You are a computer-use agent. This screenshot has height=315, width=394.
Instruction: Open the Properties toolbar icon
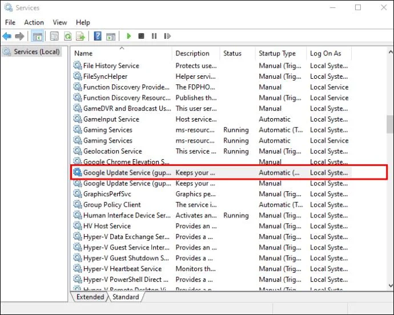pyautogui.click(x=54, y=36)
